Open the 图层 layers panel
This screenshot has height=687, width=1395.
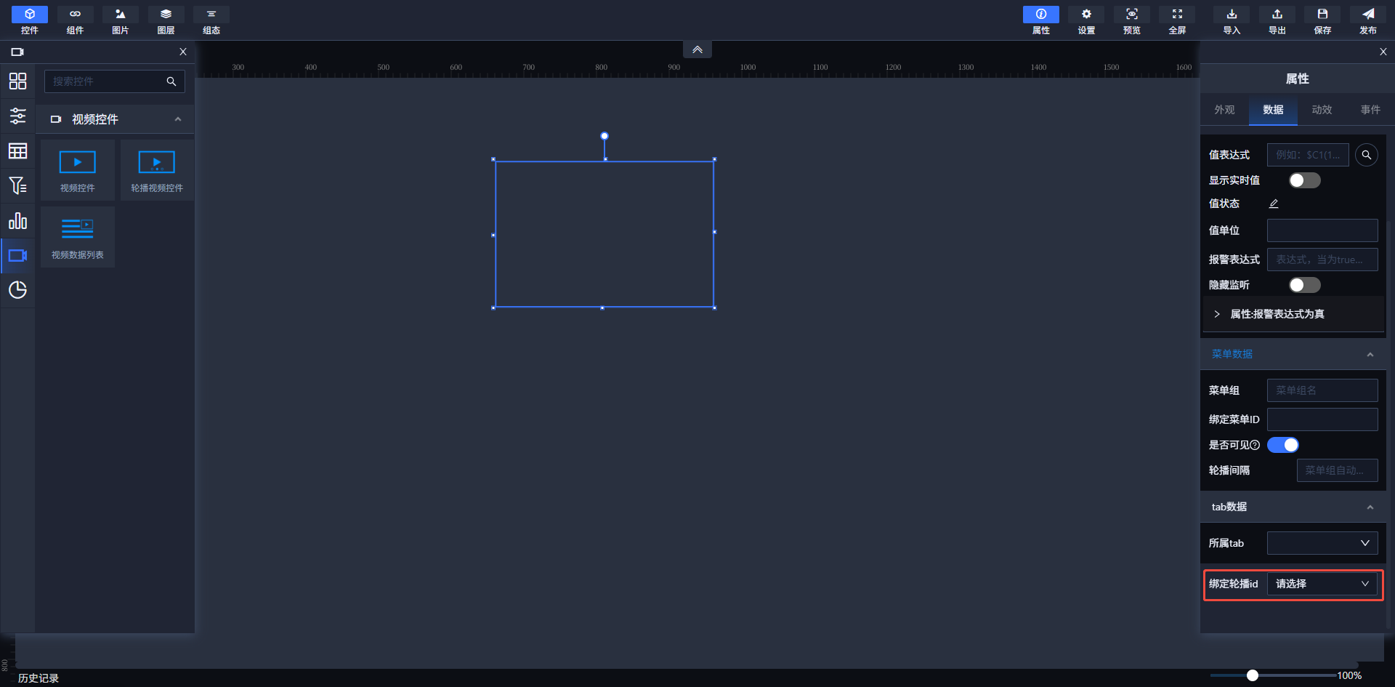(x=166, y=20)
